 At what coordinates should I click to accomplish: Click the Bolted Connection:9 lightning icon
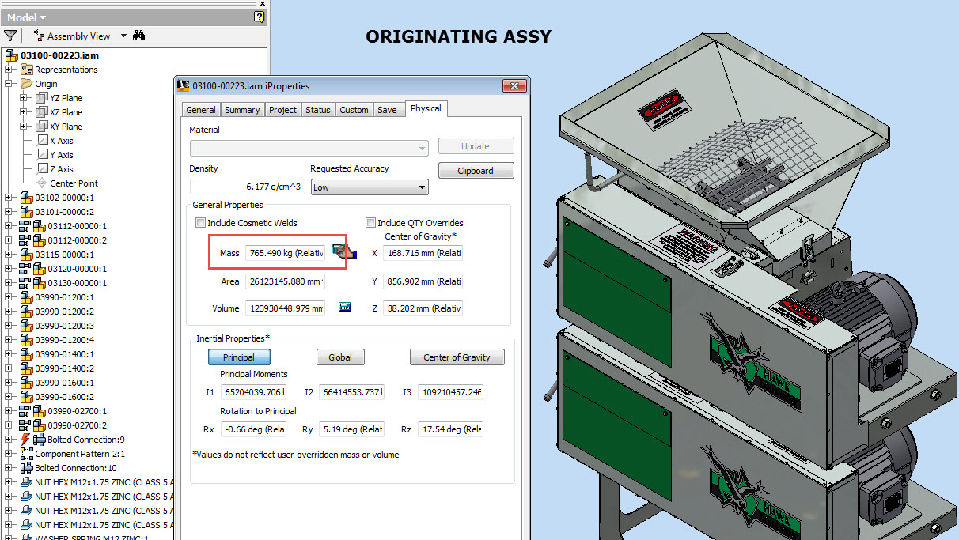click(x=26, y=439)
